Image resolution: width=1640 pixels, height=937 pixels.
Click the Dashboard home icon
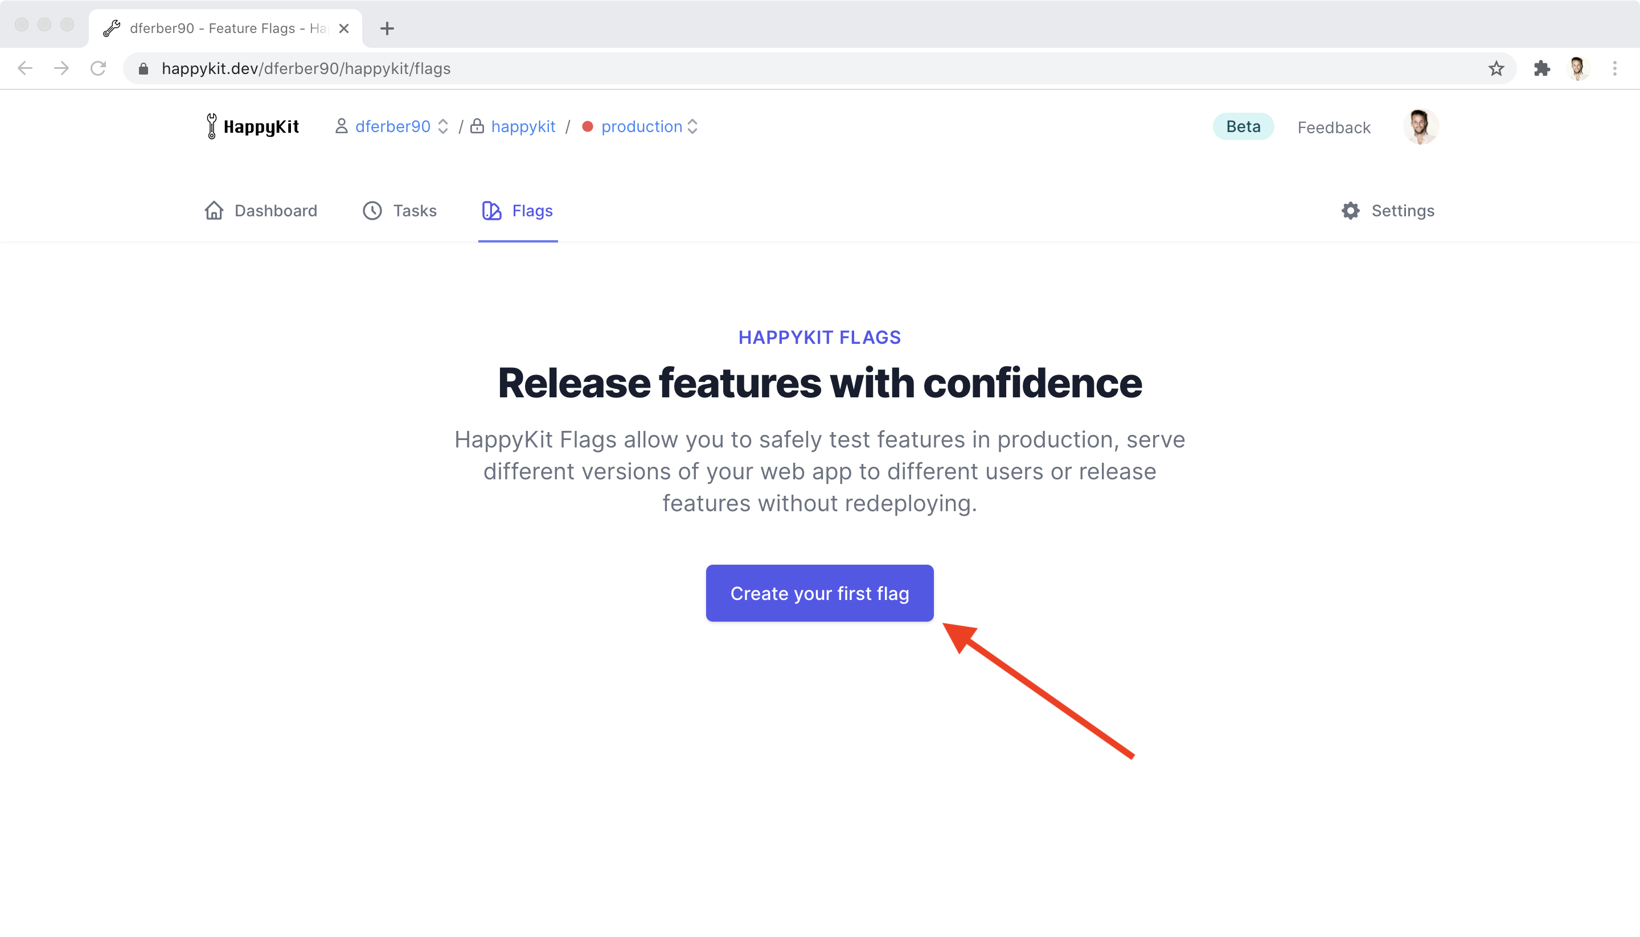click(214, 211)
